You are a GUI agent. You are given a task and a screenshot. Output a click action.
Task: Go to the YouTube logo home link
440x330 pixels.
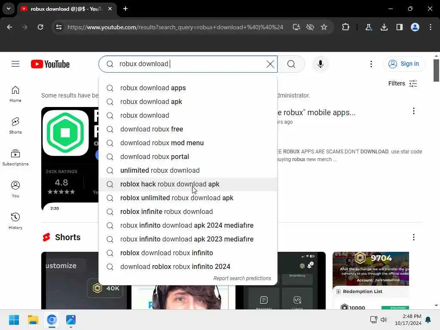pyautogui.click(x=50, y=64)
